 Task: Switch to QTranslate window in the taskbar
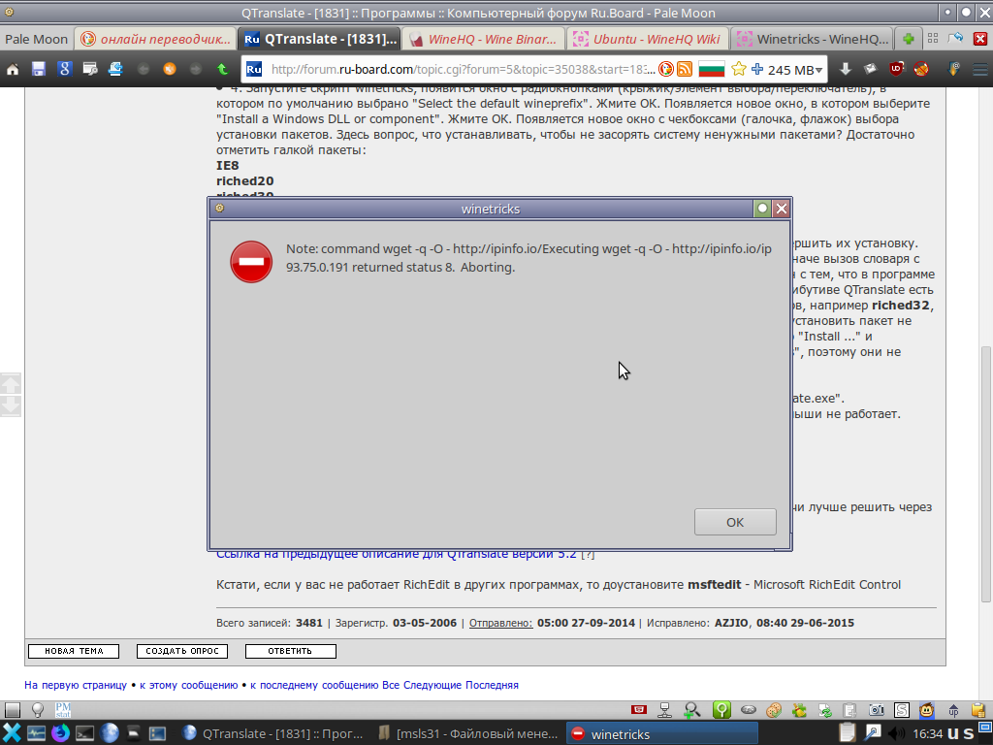coord(272,733)
